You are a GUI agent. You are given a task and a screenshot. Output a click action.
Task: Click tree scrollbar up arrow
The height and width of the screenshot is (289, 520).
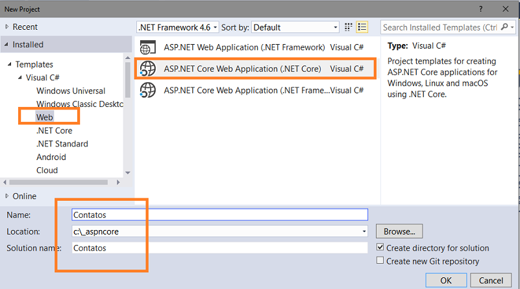point(128,58)
